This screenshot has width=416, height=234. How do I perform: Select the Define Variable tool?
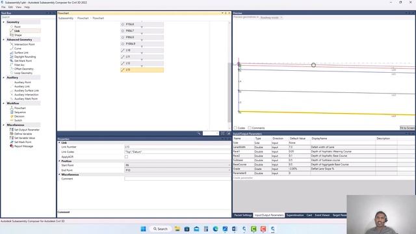coord(23,134)
